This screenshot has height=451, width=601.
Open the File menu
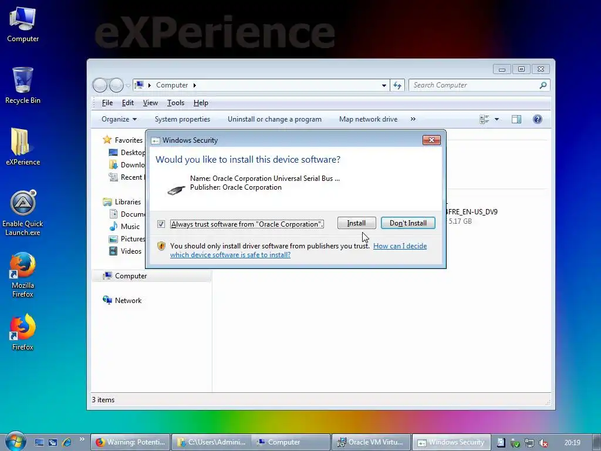coord(107,103)
